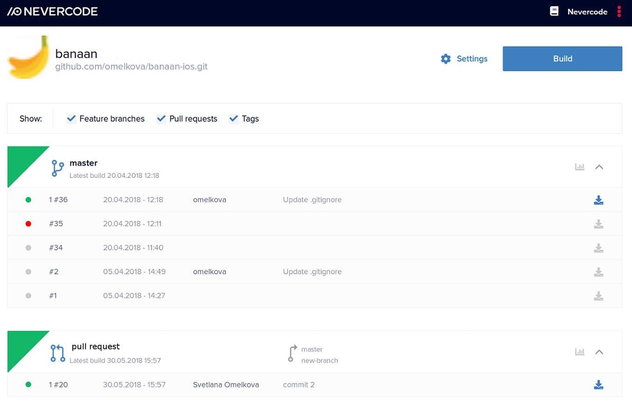Click the pull request icon

(x=57, y=353)
